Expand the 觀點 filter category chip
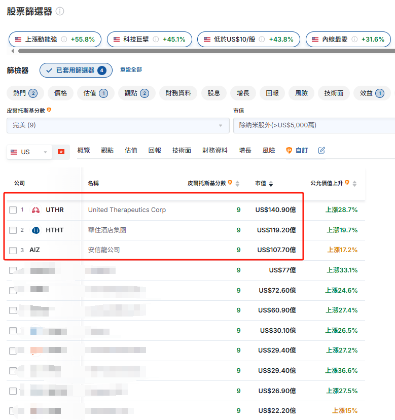Image resolution: width=395 pixels, height=420 pixels. click(x=137, y=93)
